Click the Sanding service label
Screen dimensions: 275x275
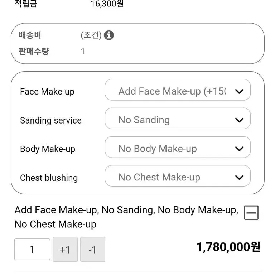(x=51, y=120)
